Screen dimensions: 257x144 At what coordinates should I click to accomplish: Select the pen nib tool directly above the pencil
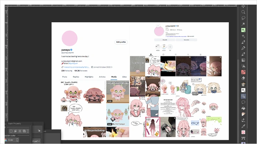pyautogui.click(x=243, y=42)
